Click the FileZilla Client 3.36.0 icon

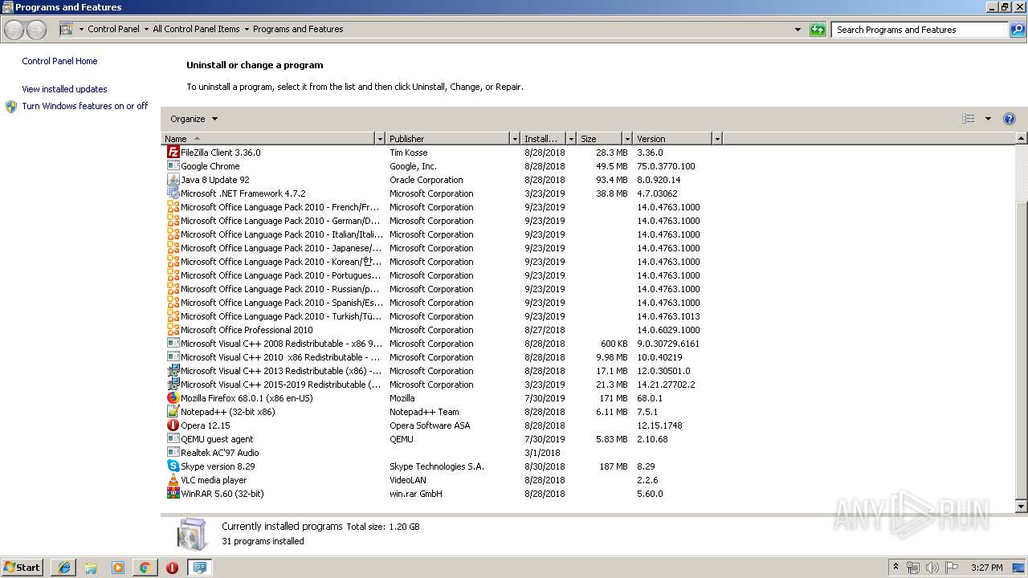173,152
